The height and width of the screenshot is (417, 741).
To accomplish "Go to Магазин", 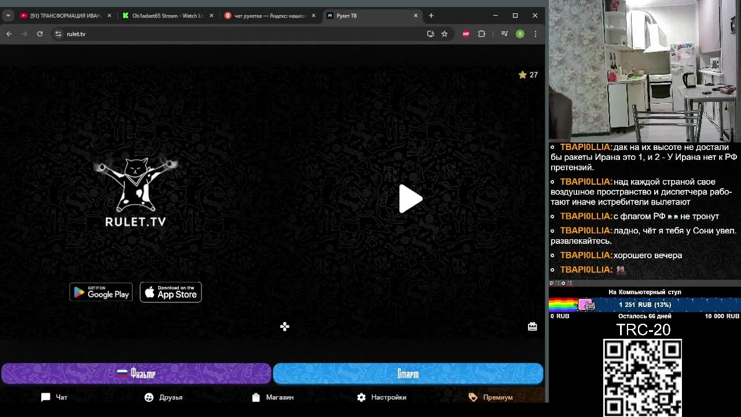I will [273, 397].
